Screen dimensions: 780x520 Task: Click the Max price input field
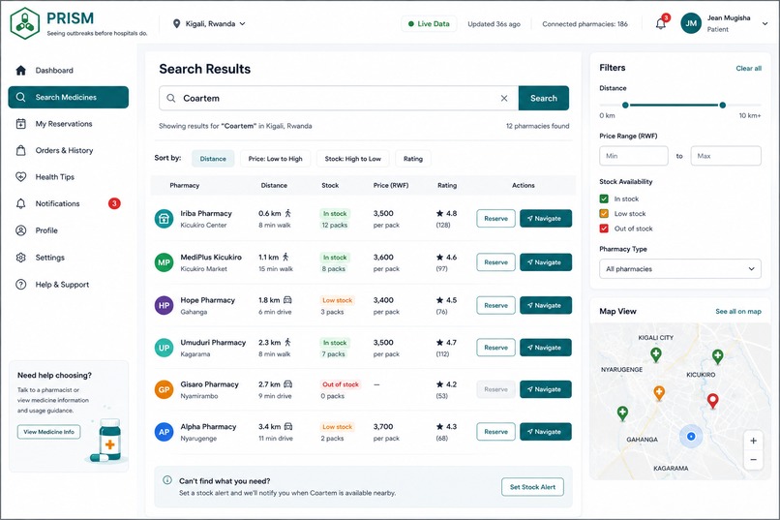tap(726, 156)
